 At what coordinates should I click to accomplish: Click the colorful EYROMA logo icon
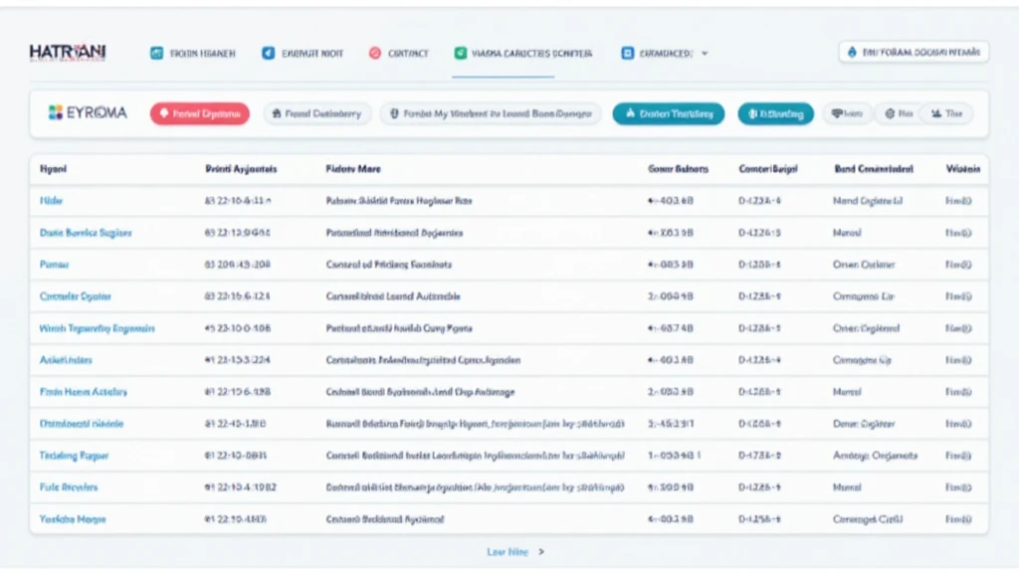[x=56, y=113]
